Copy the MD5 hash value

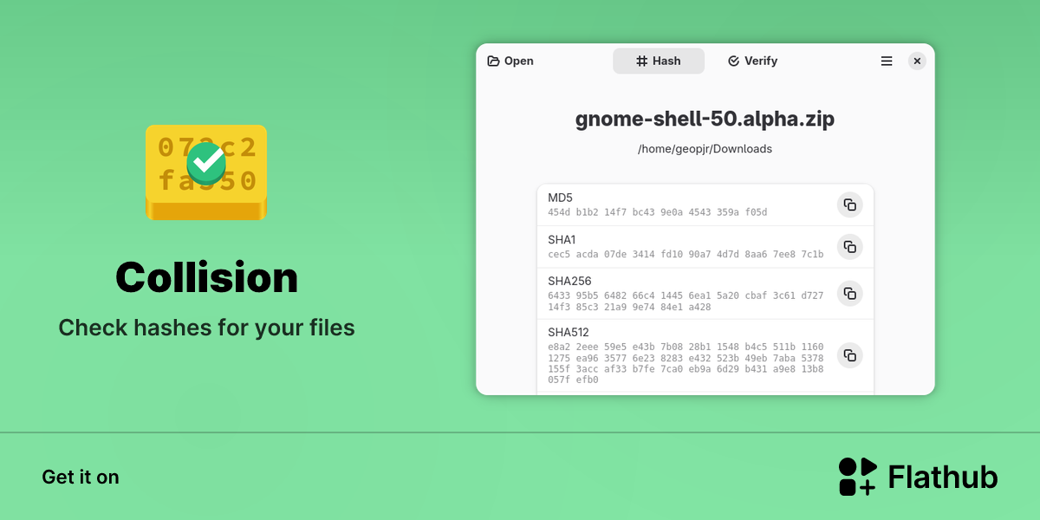(850, 205)
